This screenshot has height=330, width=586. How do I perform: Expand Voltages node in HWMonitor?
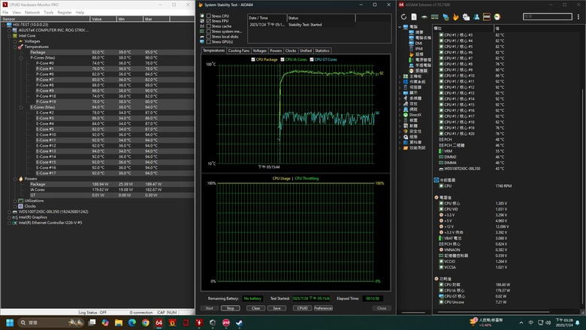[x=15, y=41]
